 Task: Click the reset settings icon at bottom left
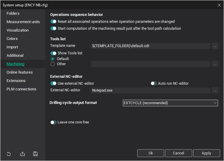[x=9, y=154]
